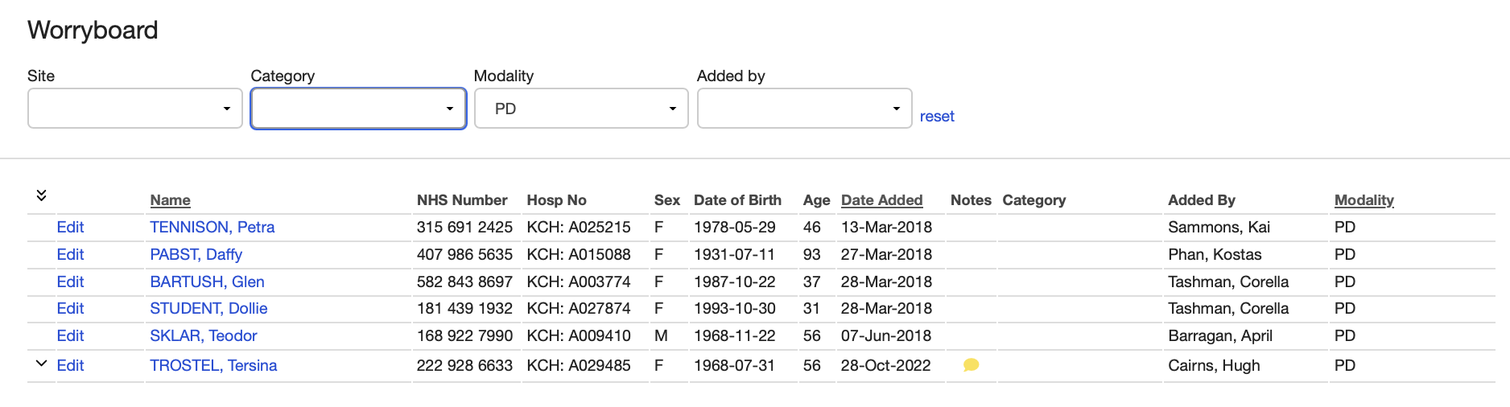Select NHS number 407 986 5635

464,255
